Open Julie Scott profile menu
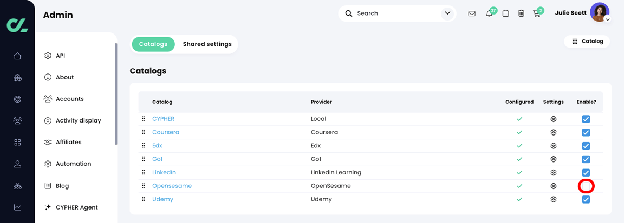 pos(599,12)
